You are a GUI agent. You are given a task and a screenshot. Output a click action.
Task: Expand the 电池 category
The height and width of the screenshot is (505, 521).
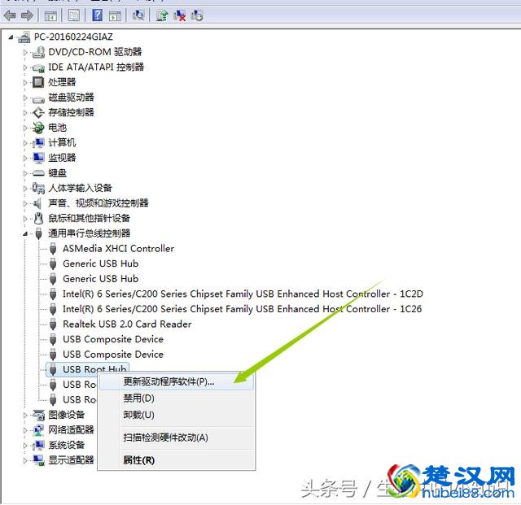click(x=25, y=128)
